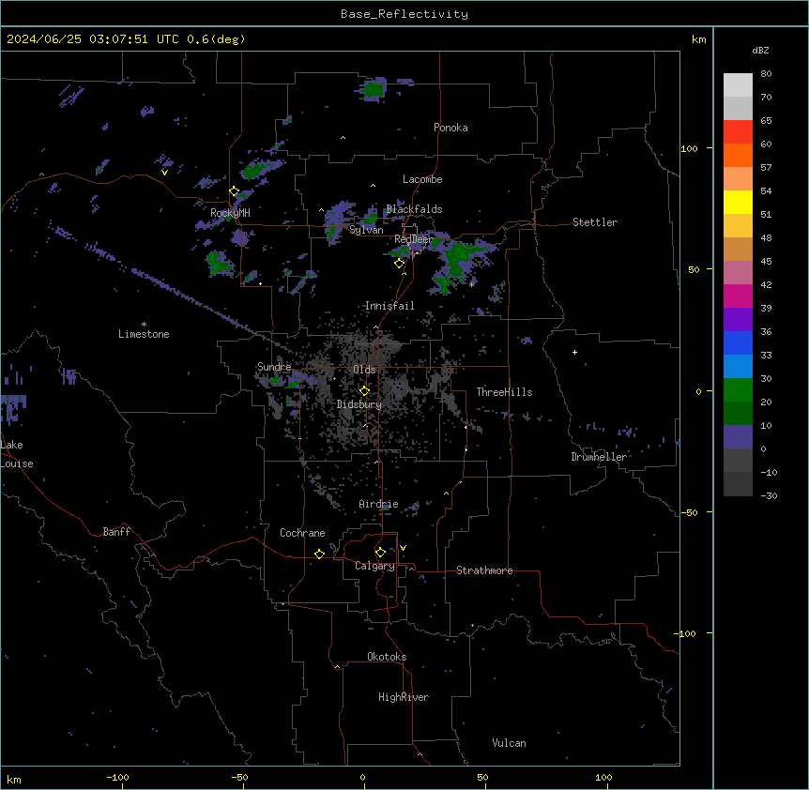This screenshot has height=790, width=809.
Task: Click the purple 10 dBZ legend swatch
Action: click(x=738, y=437)
